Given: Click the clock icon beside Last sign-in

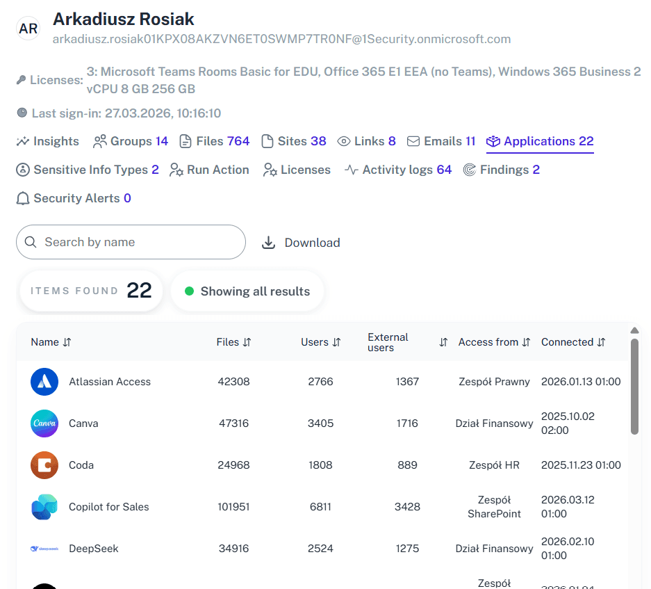Looking at the screenshot, I should coord(22,113).
